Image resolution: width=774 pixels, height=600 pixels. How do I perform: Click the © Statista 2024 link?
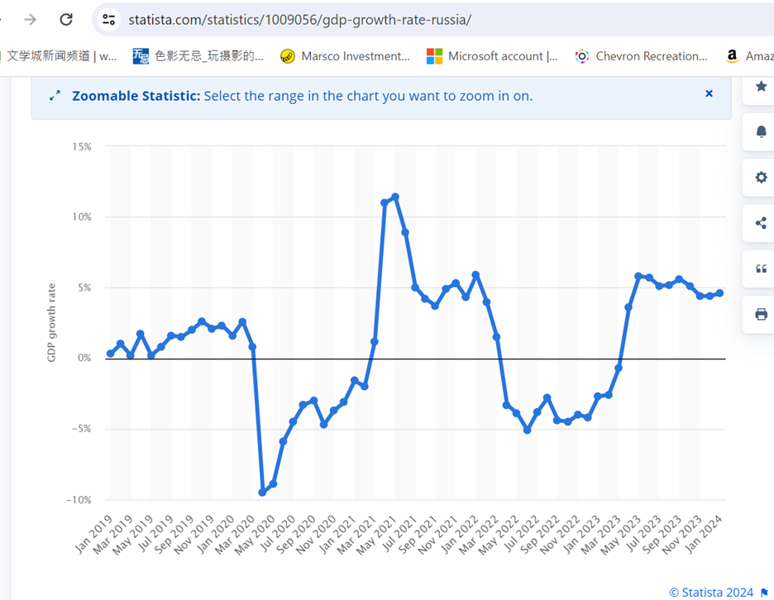pos(710,592)
